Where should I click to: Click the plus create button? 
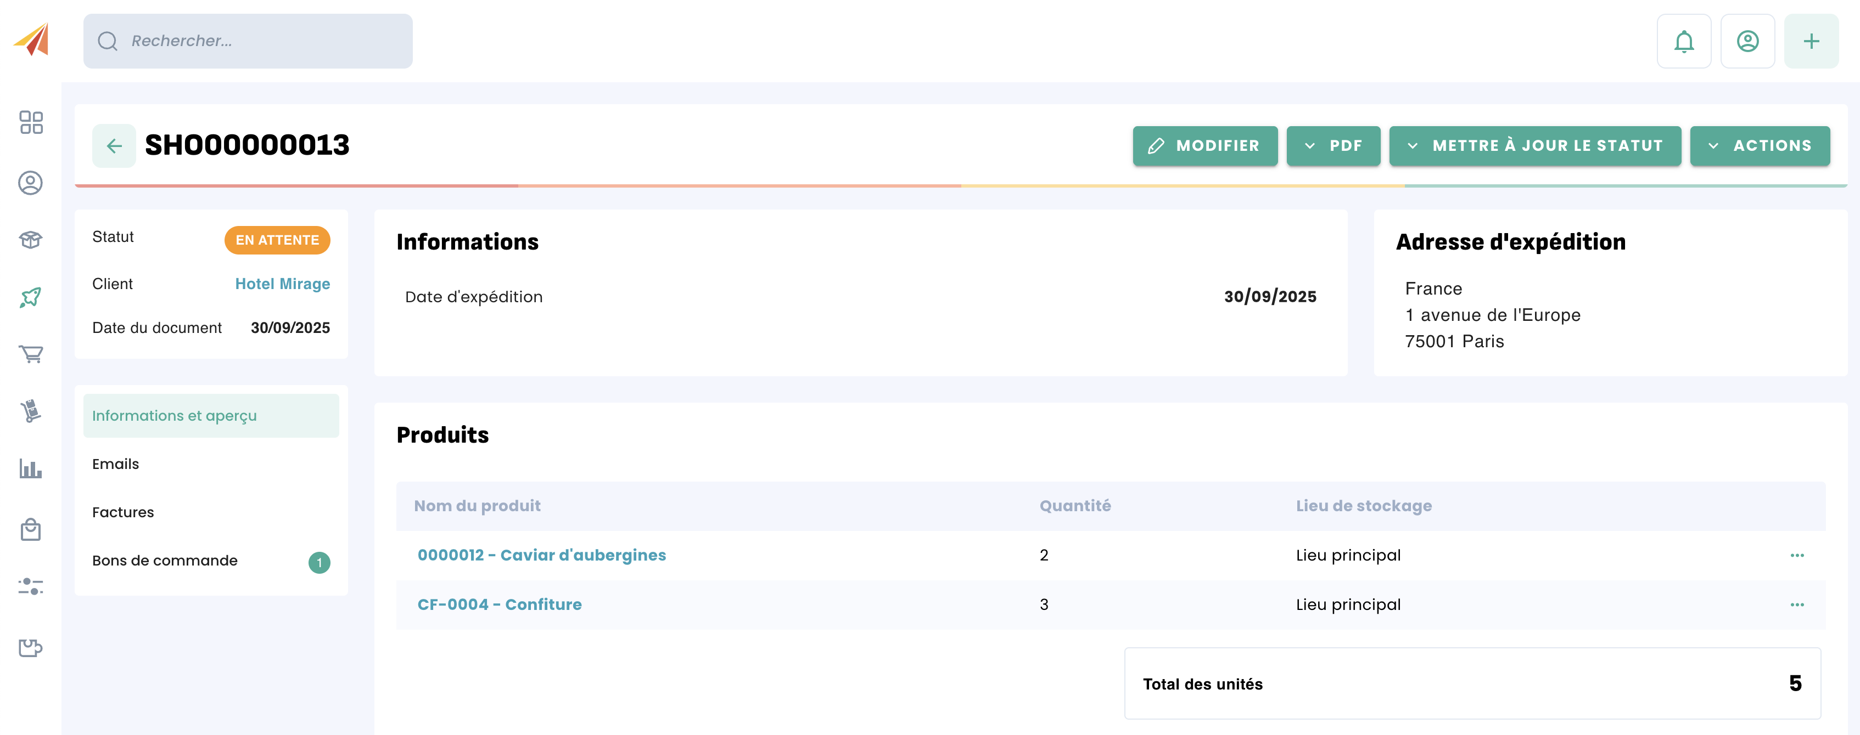click(x=1810, y=41)
